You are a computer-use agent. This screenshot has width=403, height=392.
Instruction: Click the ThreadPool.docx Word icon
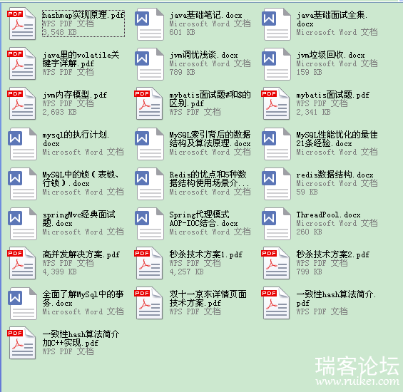click(x=277, y=224)
